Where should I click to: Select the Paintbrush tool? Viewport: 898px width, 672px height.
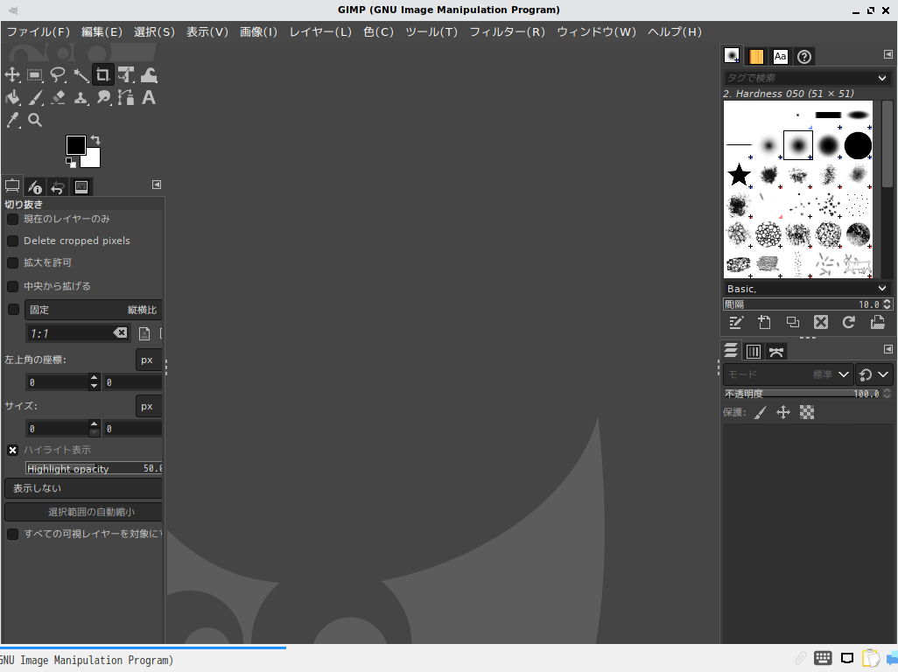pos(35,98)
